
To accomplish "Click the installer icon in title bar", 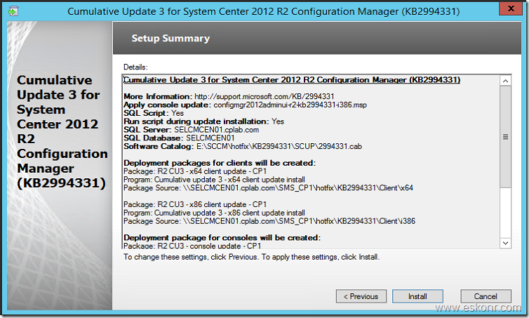I will tap(13, 11).
